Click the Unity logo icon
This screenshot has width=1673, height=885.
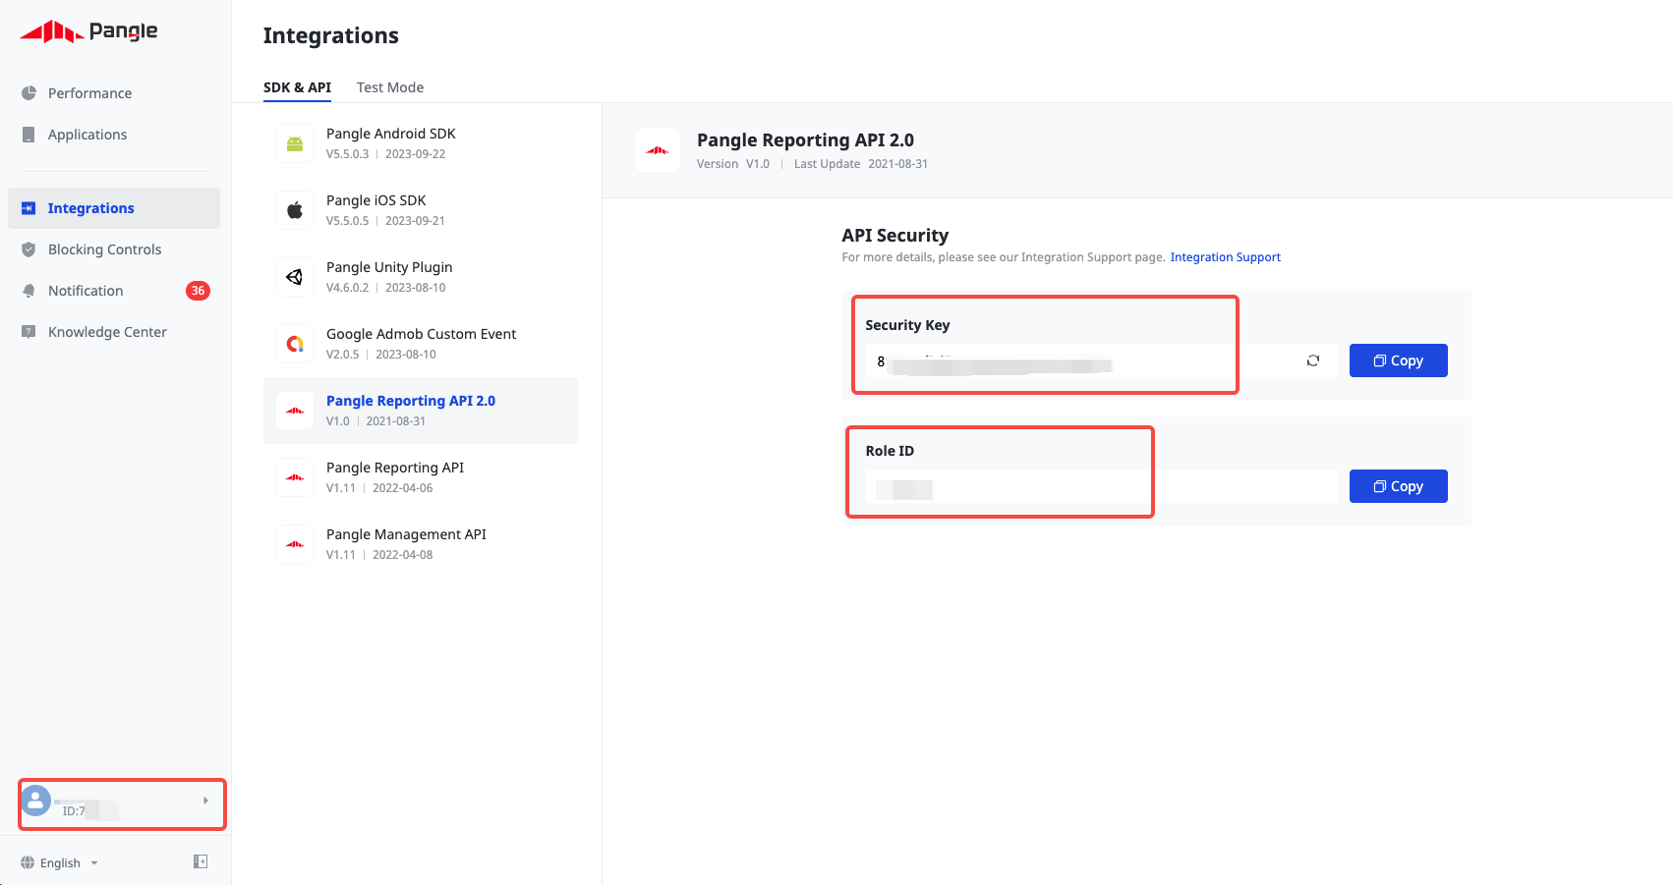pos(295,277)
